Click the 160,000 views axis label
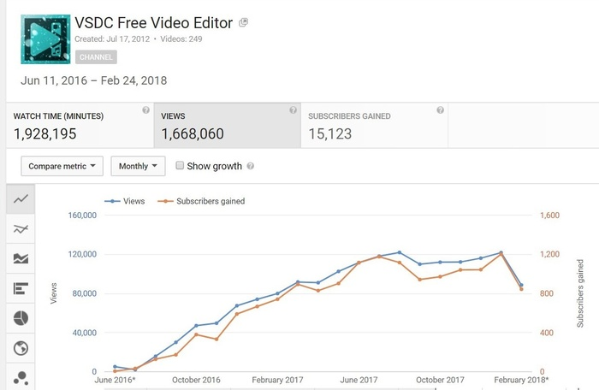The image size is (599, 390). (82, 215)
